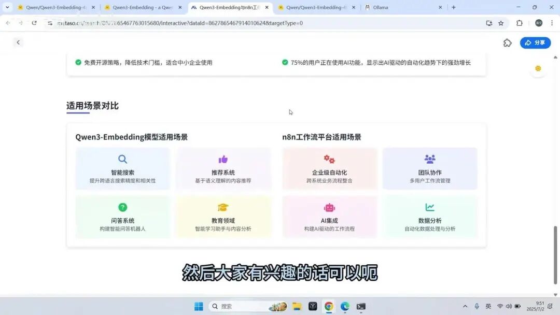Open the puzzle-piece plugin icon beside Share
Viewport: 560px width, 315px height.
(507, 43)
